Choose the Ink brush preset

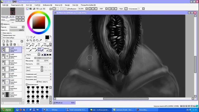pyautogui.click(x=40, y=45)
